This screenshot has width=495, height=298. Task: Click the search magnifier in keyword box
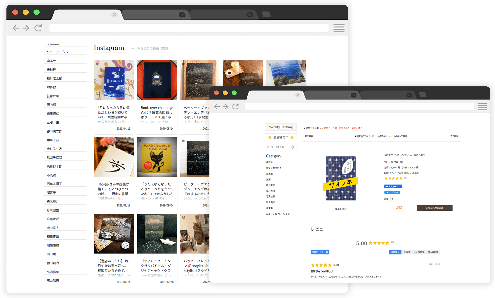pyautogui.click(x=292, y=147)
